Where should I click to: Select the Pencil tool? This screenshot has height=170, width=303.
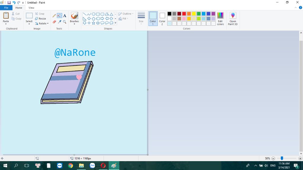point(54,16)
